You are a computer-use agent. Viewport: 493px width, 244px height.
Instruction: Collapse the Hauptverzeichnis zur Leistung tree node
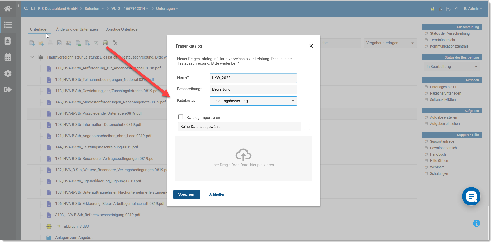tap(32, 57)
